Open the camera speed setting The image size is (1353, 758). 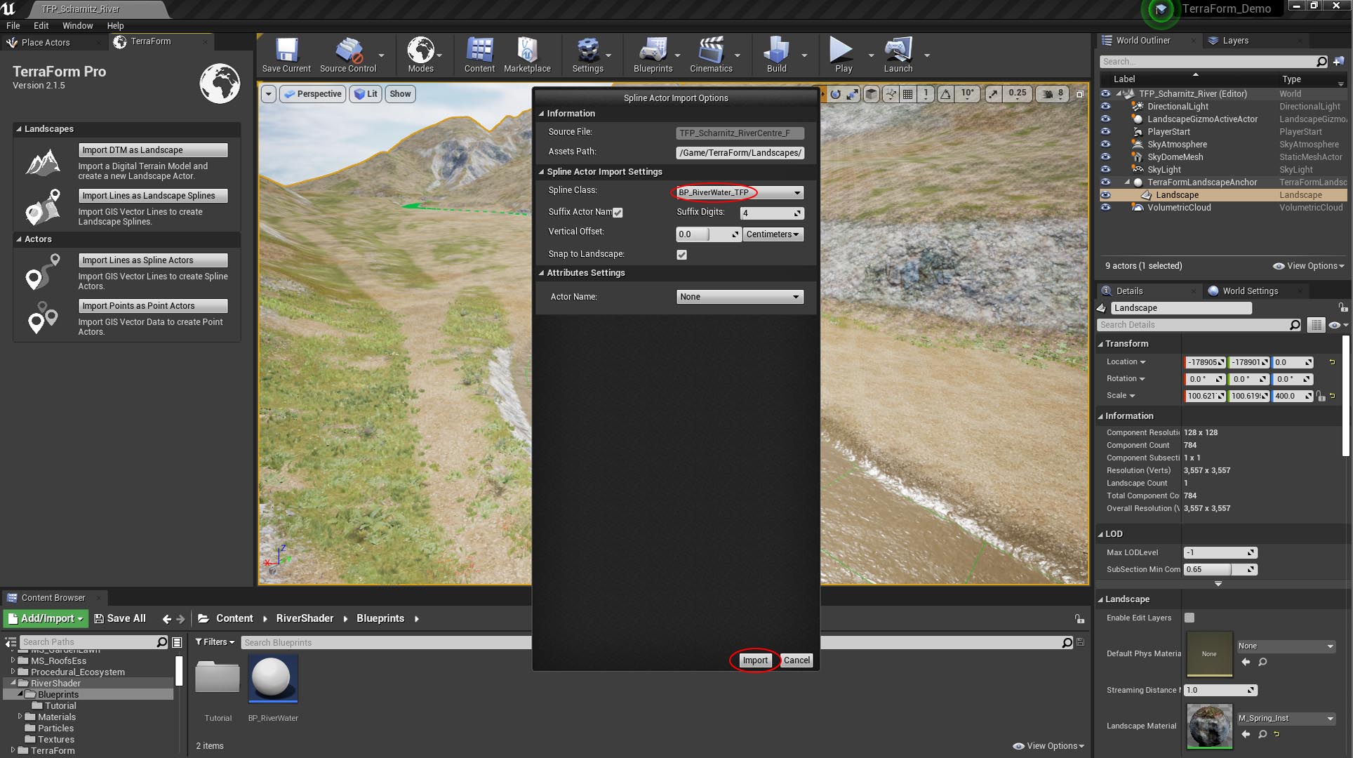1052,93
